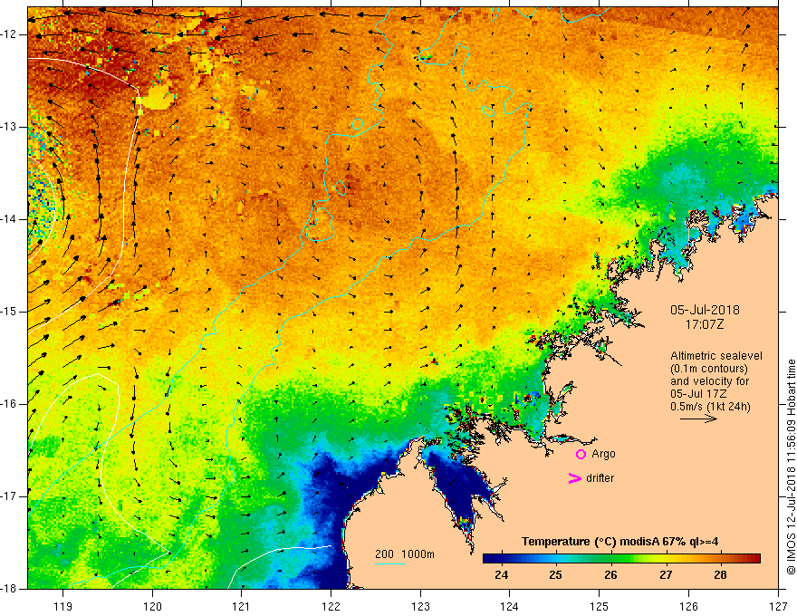Image resolution: width=797 pixels, height=616 pixels.
Task: Click longitude axis label '121'
Action: pyautogui.click(x=242, y=606)
